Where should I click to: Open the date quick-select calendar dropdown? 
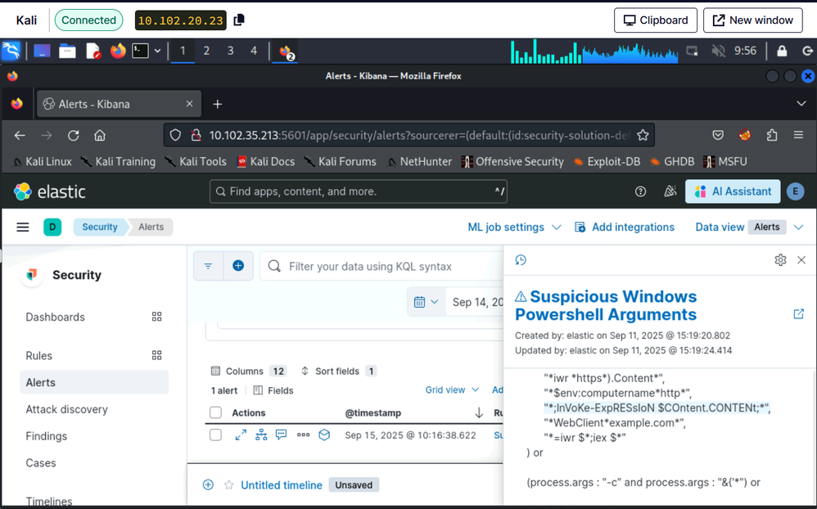tap(426, 302)
